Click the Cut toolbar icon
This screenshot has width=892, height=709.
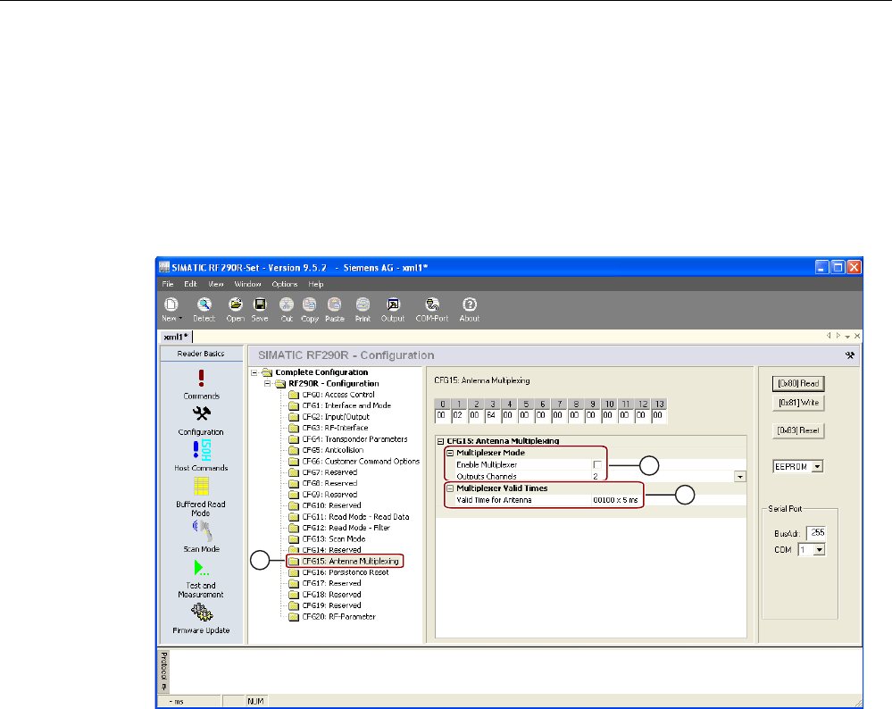pyautogui.click(x=287, y=304)
